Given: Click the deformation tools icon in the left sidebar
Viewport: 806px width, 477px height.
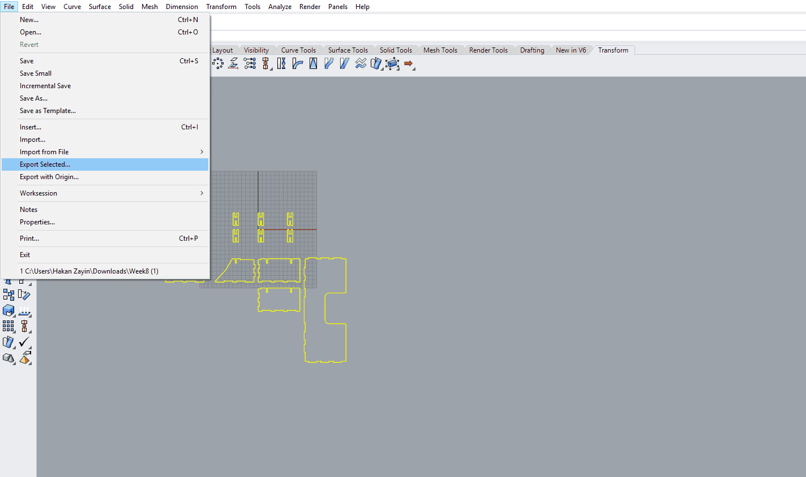Looking at the screenshot, I should click(x=8, y=342).
